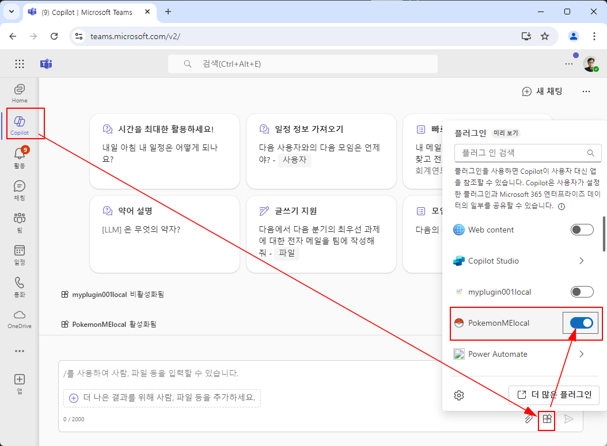Disable the PokemonMElocal plugin toggle
Screen dimensions: 607x446
(x=582, y=323)
